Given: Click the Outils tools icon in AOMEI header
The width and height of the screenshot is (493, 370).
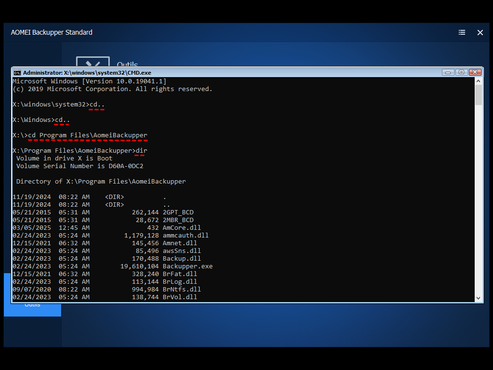Looking at the screenshot, I should click(93, 62).
